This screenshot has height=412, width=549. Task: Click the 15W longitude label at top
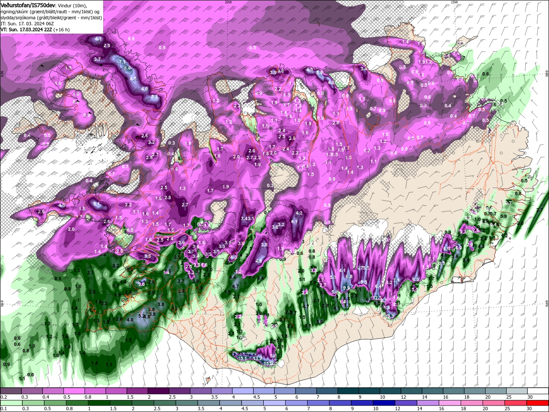coord(454,2)
